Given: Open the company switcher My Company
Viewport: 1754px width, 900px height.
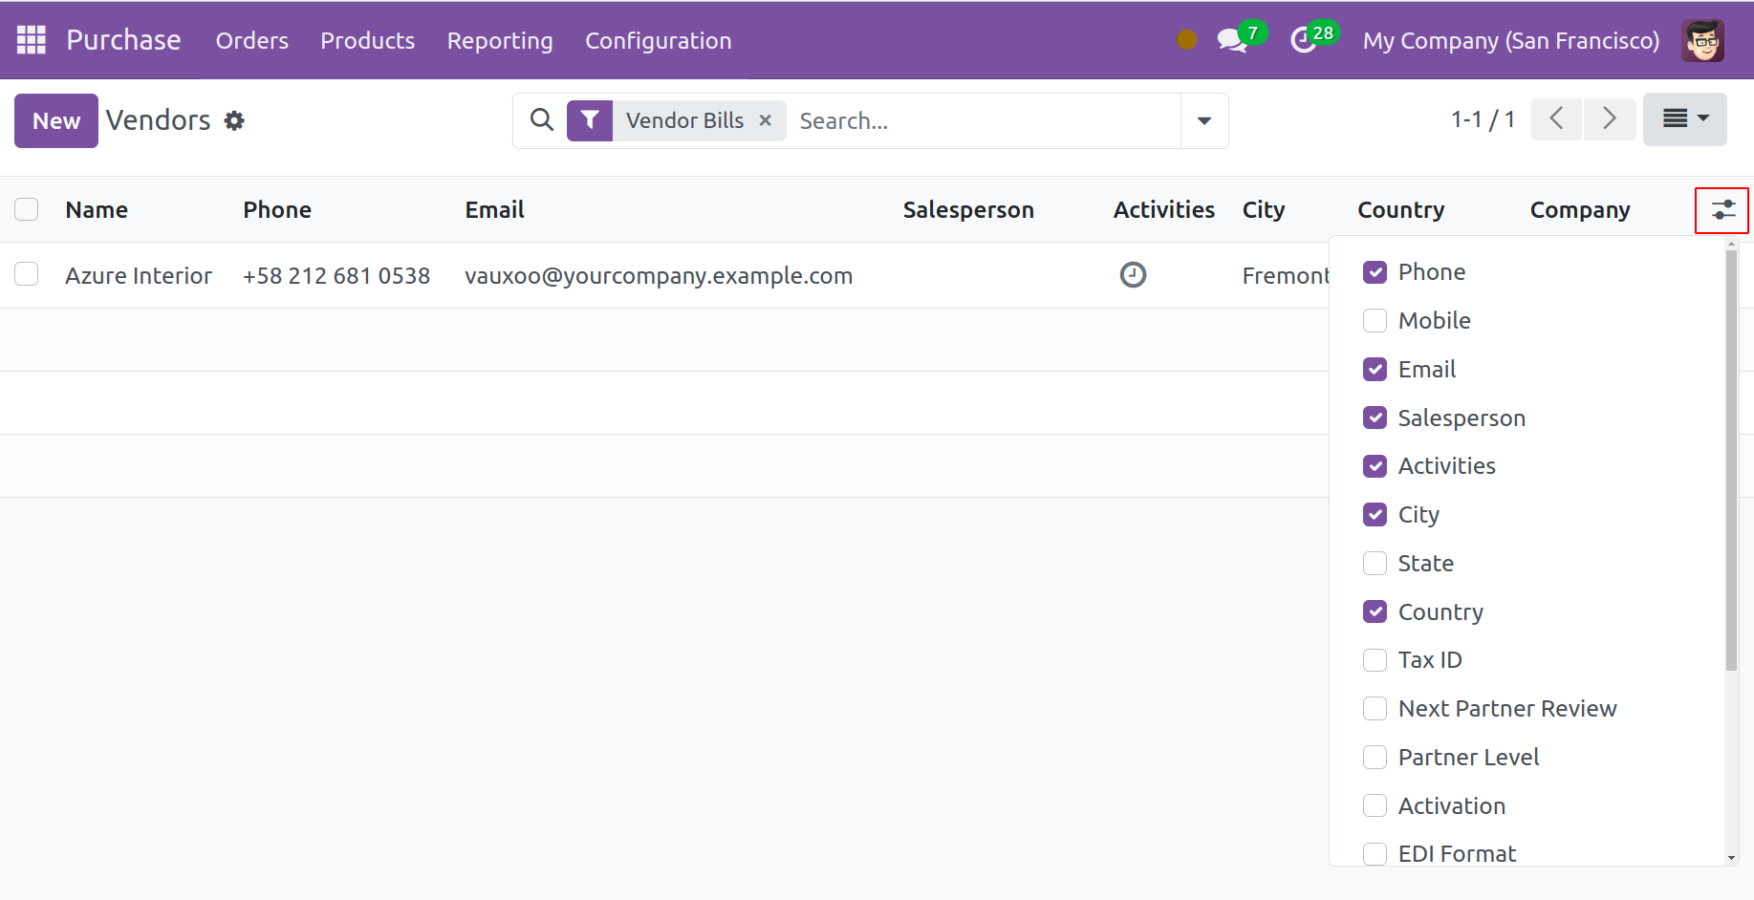Looking at the screenshot, I should pyautogui.click(x=1510, y=40).
